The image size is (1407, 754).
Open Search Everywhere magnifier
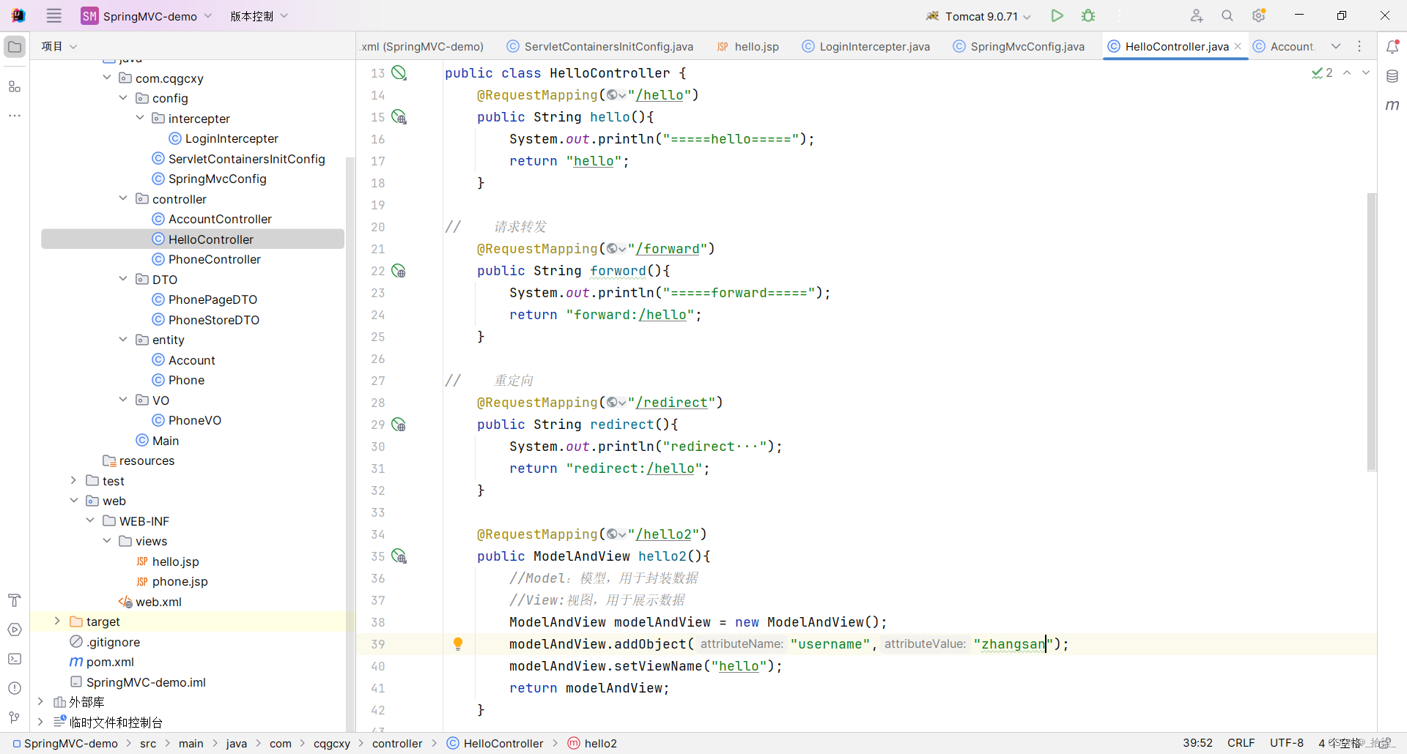(x=1226, y=15)
